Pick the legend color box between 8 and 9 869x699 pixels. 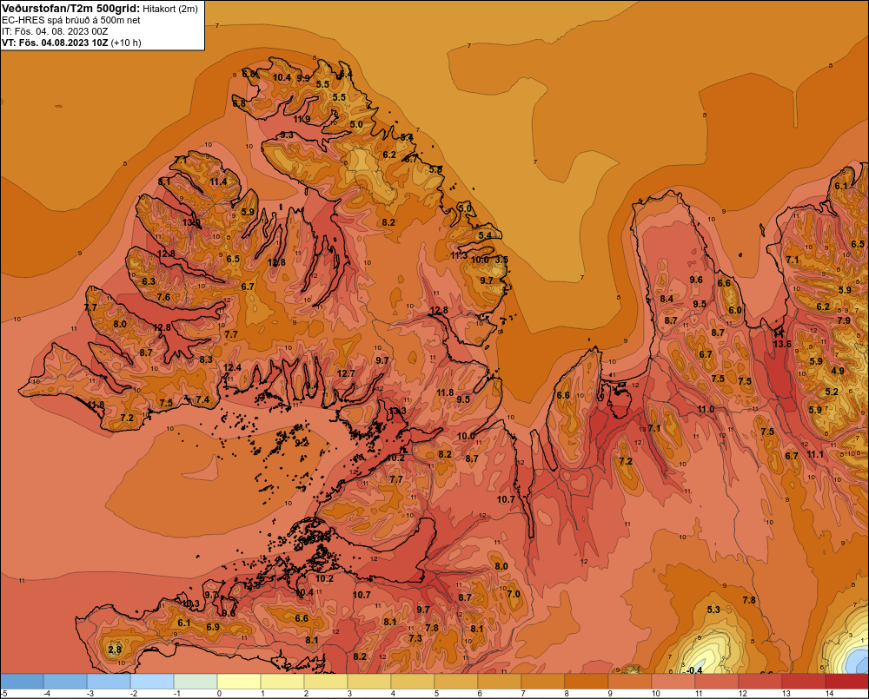[587, 681]
